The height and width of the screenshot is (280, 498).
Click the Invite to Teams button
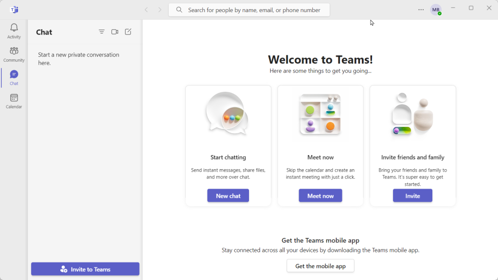(85, 269)
